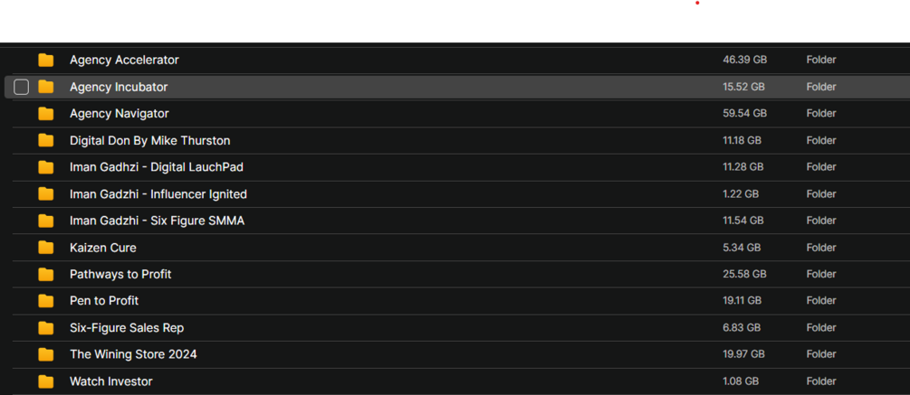Click the Influencer Ignited folder icon

[x=46, y=194]
